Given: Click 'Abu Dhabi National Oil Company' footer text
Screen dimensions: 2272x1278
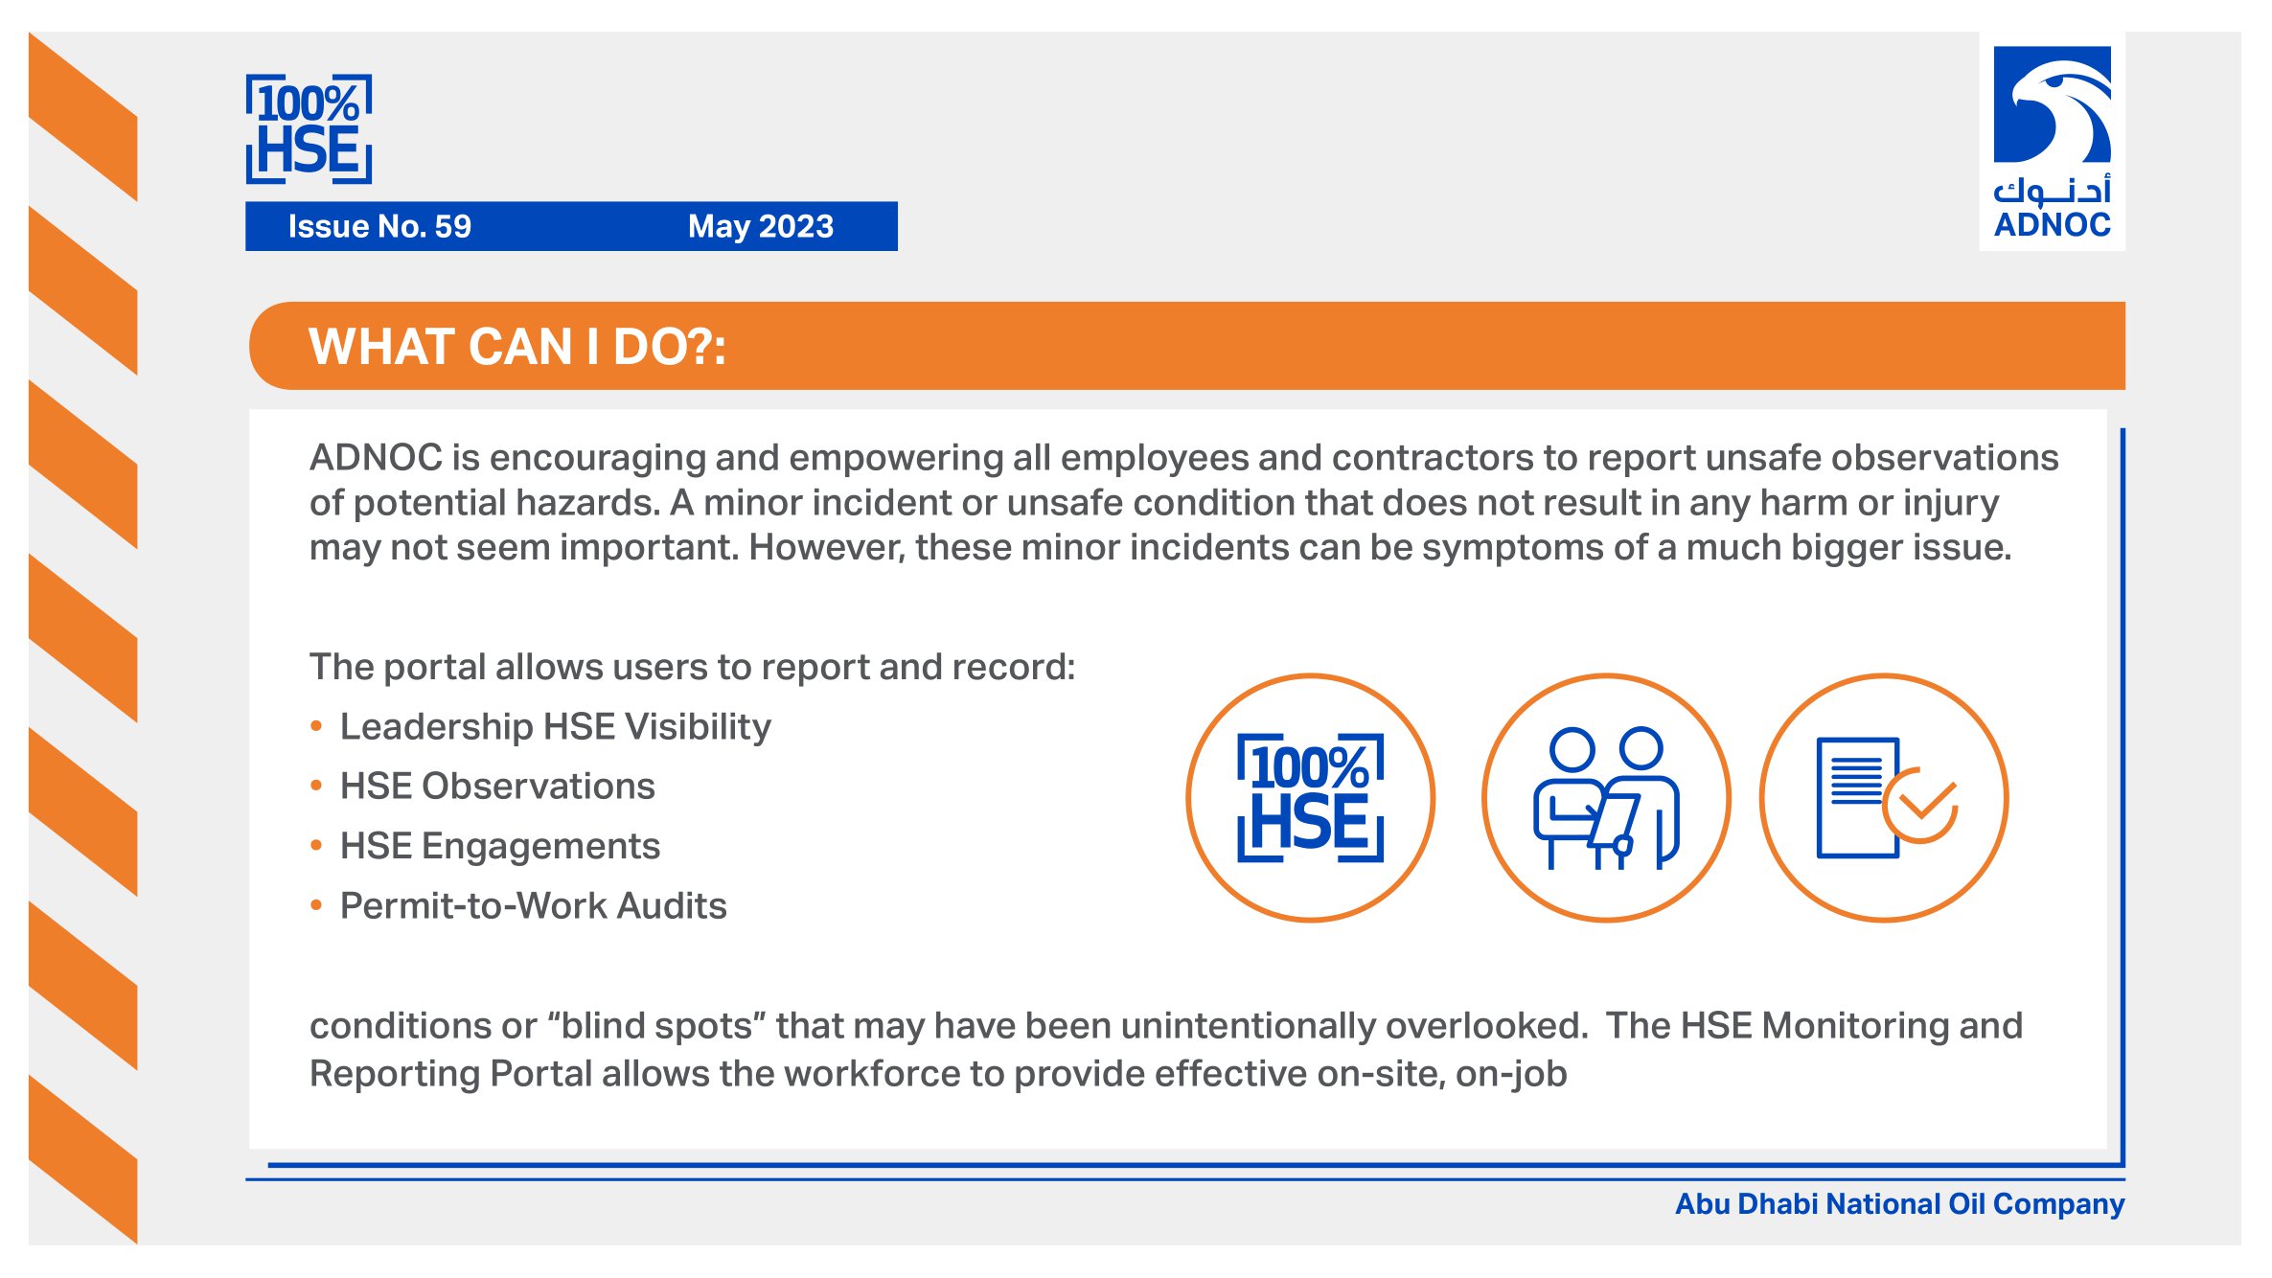Looking at the screenshot, I should click(1899, 1204).
